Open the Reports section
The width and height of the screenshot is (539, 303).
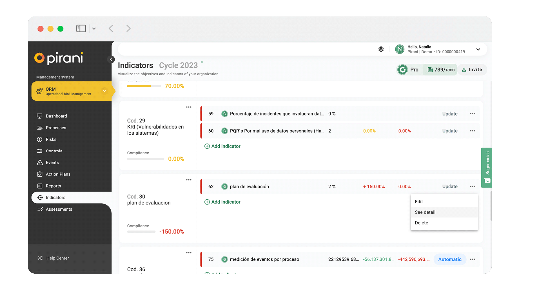53,186
